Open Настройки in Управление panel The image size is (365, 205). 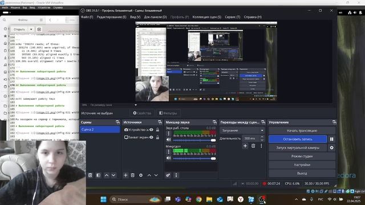click(x=302, y=165)
